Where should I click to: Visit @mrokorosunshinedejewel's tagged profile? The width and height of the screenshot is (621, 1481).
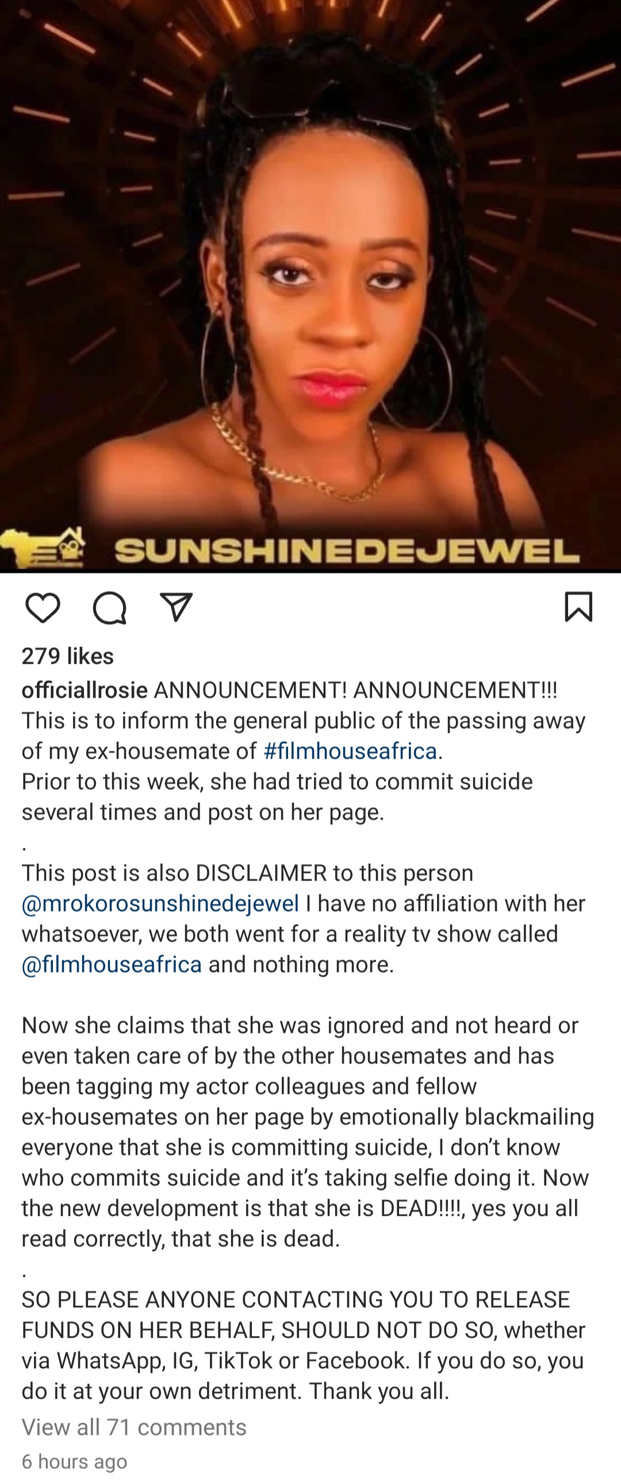pyautogui.click(x=160, y=904)
